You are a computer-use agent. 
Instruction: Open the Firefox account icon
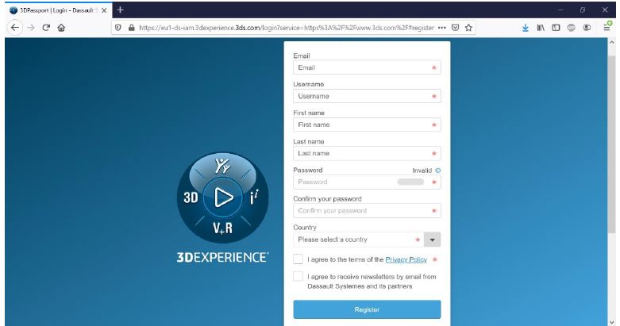(587, 28)
